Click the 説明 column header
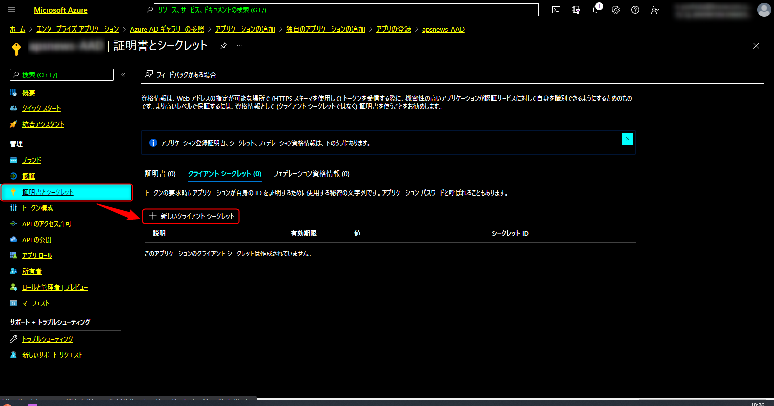The height and width of the screenshot is (406, 774). 159,233
